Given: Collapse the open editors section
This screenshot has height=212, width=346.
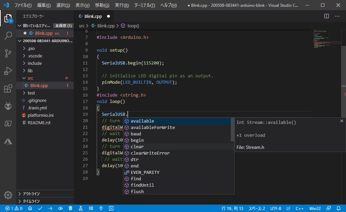Looking at the screenshot, I should 19,26.
